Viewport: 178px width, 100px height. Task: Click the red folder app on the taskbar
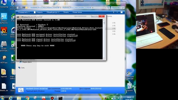(44, 98)
